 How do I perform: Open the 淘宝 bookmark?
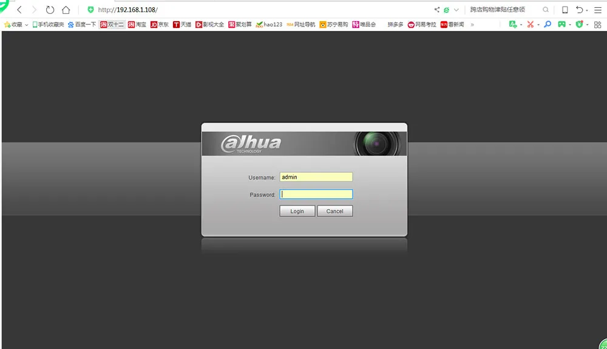(137, 24)
